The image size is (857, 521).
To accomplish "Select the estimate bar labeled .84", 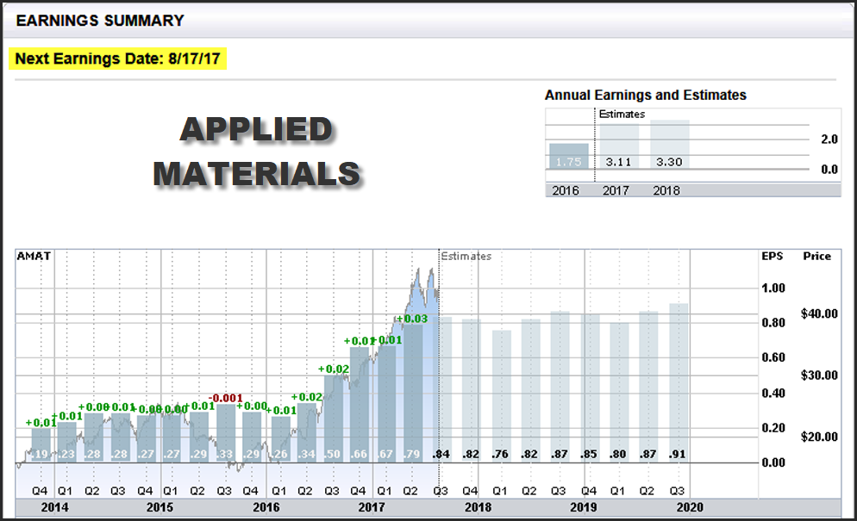I will click(441, 388).
